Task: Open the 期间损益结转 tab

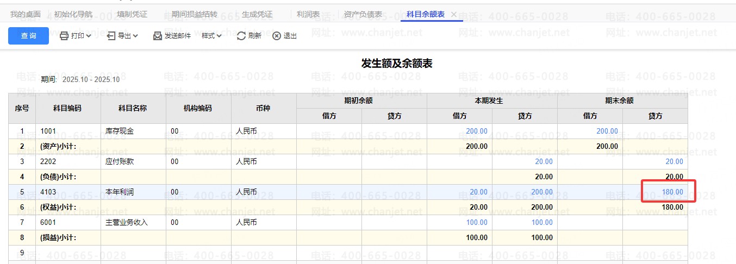Action: [x=195, y=14]
